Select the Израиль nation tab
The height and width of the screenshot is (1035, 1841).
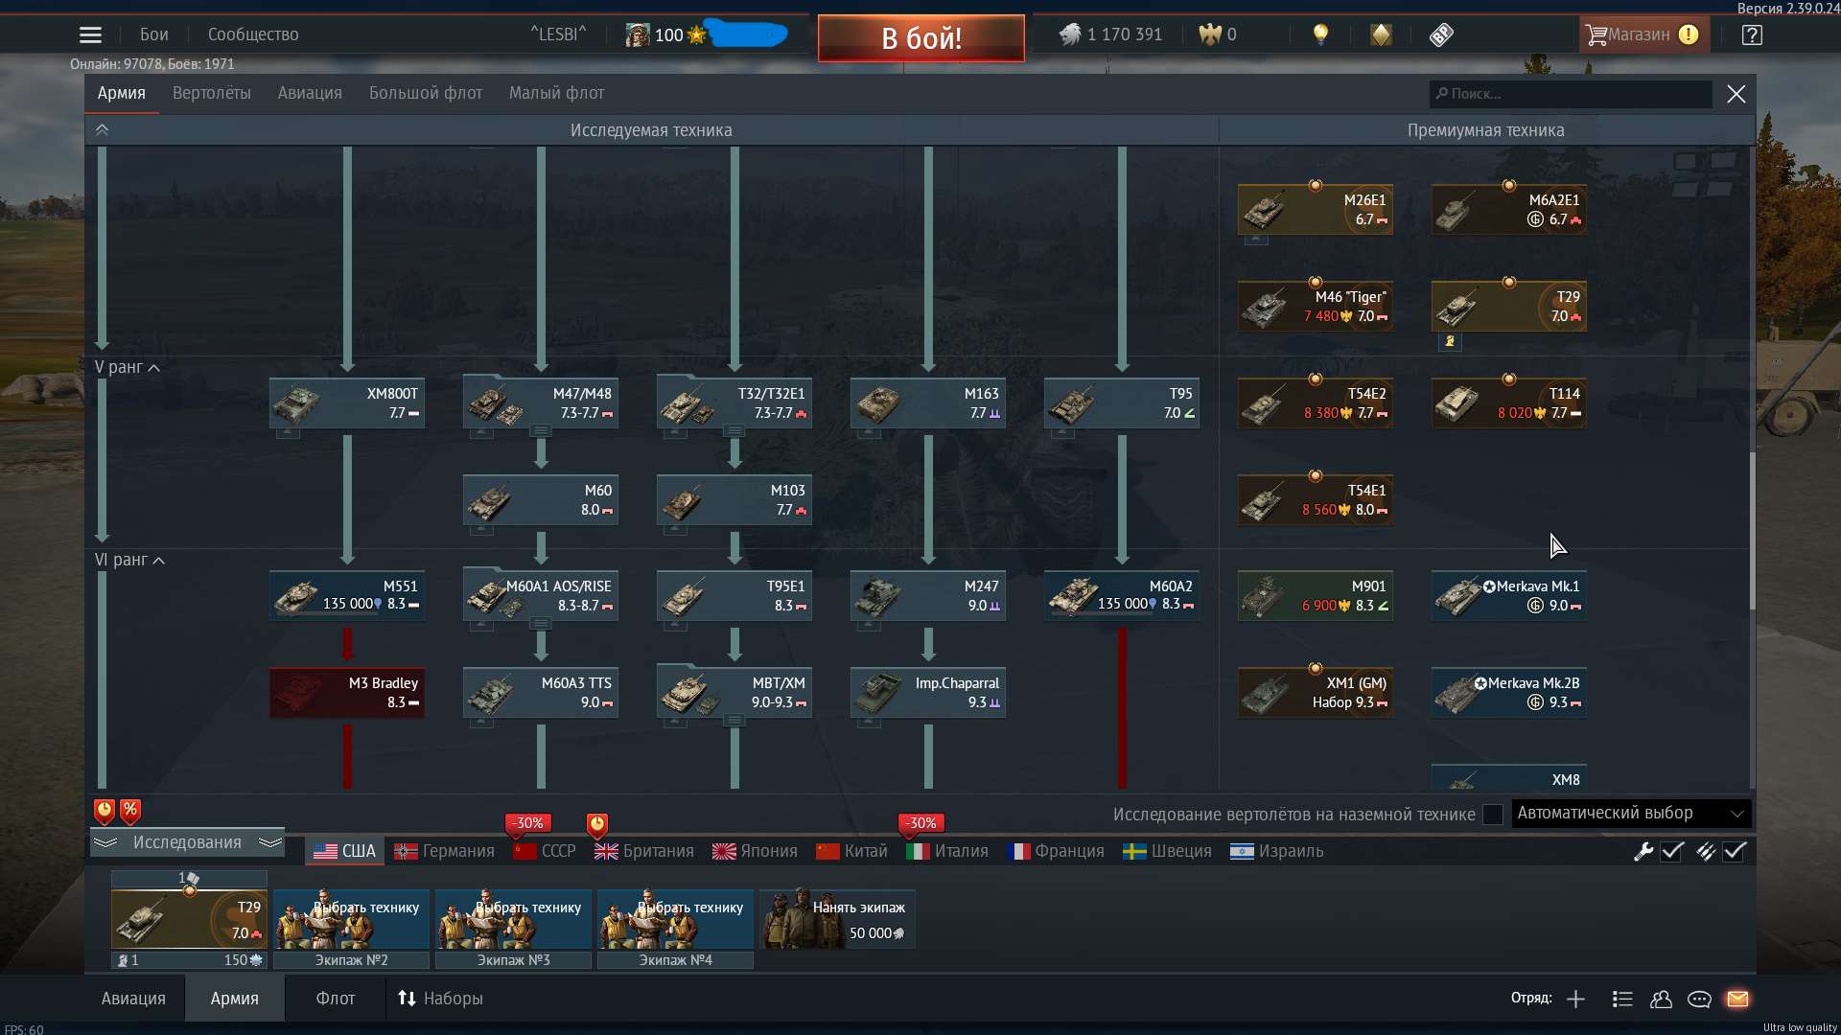click(x=1276, y=851)
